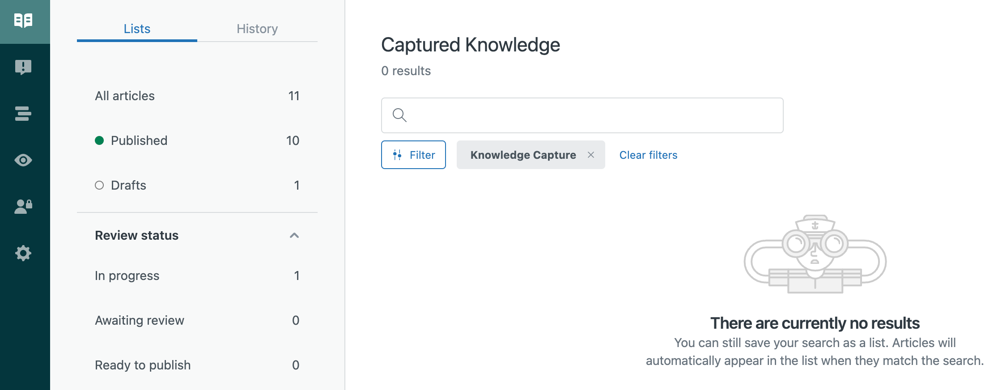Image resolution: width=1002 pixels, height=390 pixels.
Task: Collapse the Review status section
Action: [294, 235]
